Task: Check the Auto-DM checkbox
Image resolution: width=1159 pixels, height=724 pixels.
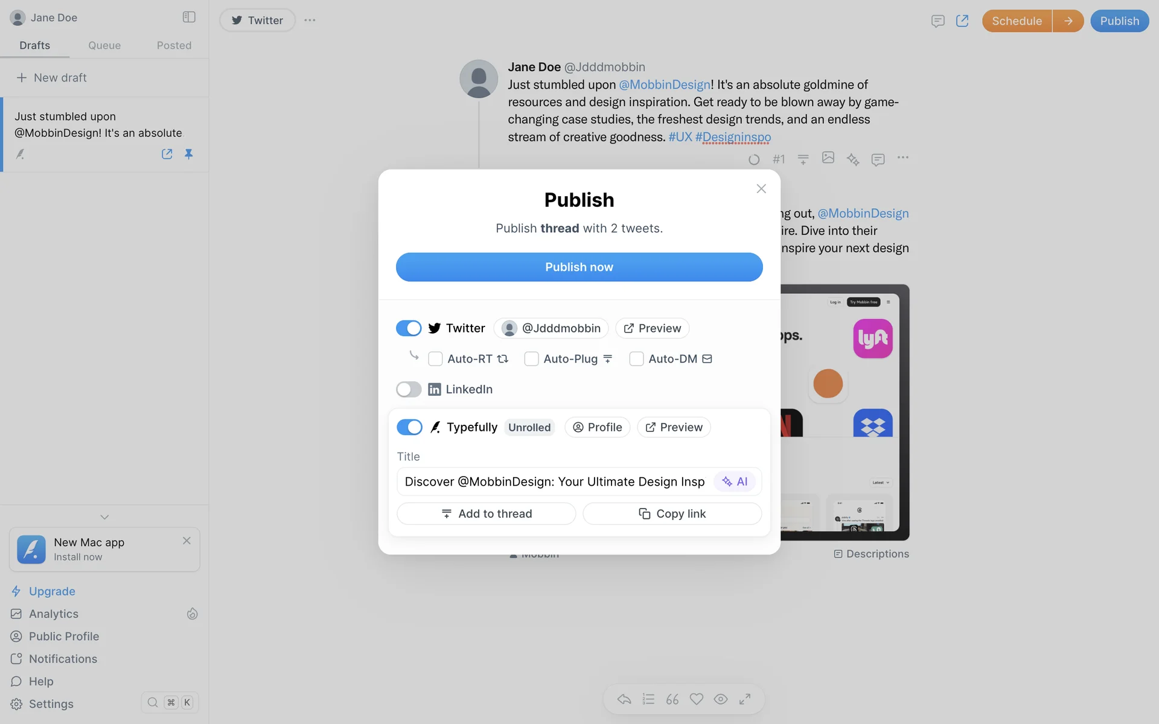Action: coord(636,359)
